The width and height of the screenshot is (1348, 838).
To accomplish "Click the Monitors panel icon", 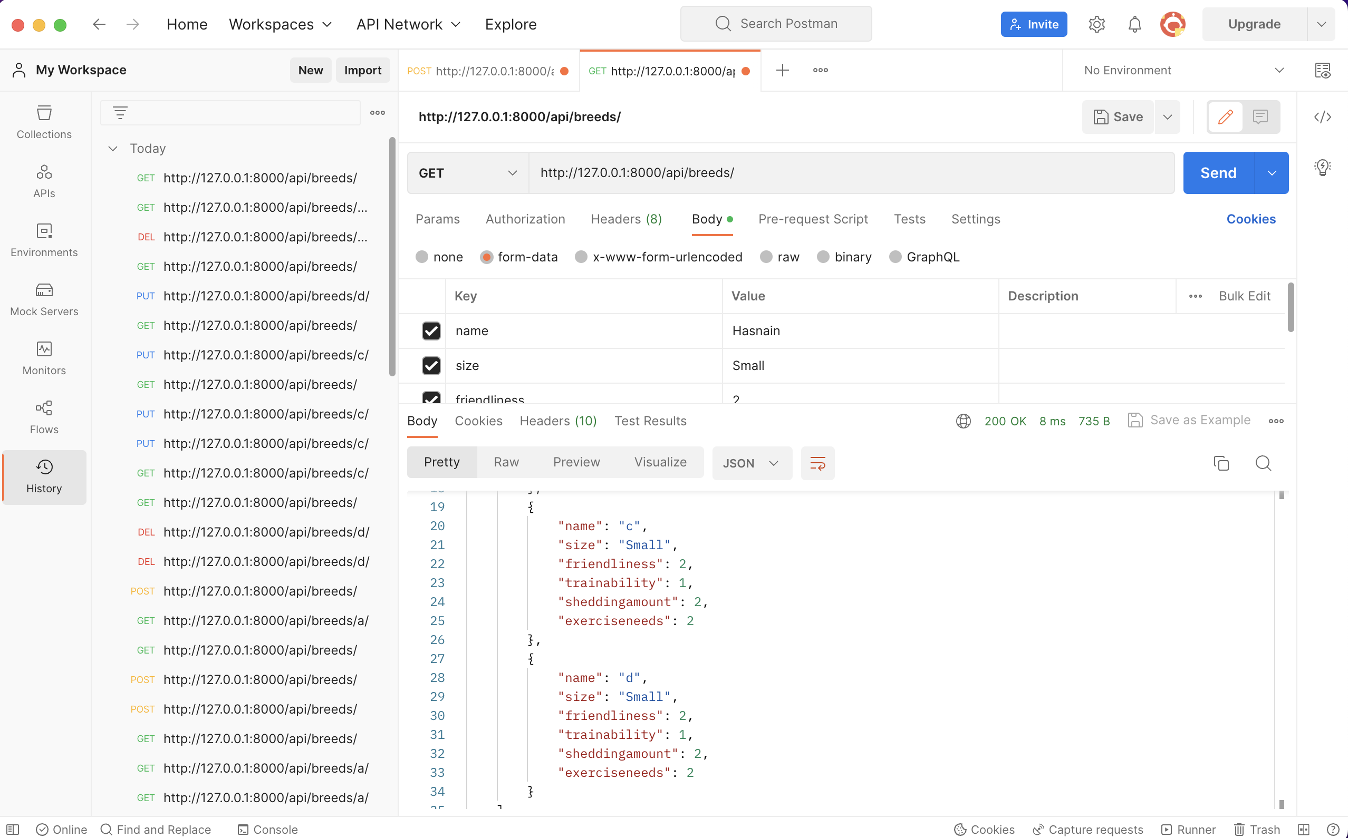I will [43, 348].
